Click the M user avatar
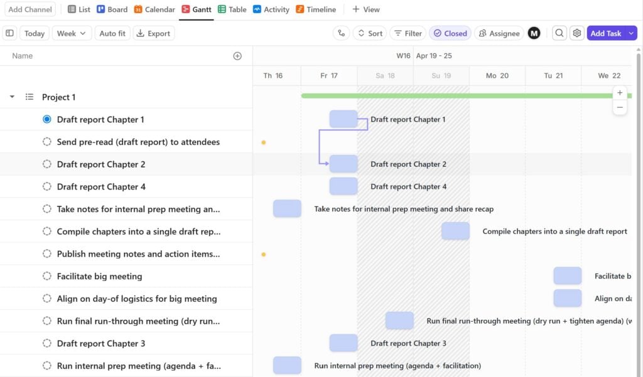This screenshot has width=643, height=377. 534,33
